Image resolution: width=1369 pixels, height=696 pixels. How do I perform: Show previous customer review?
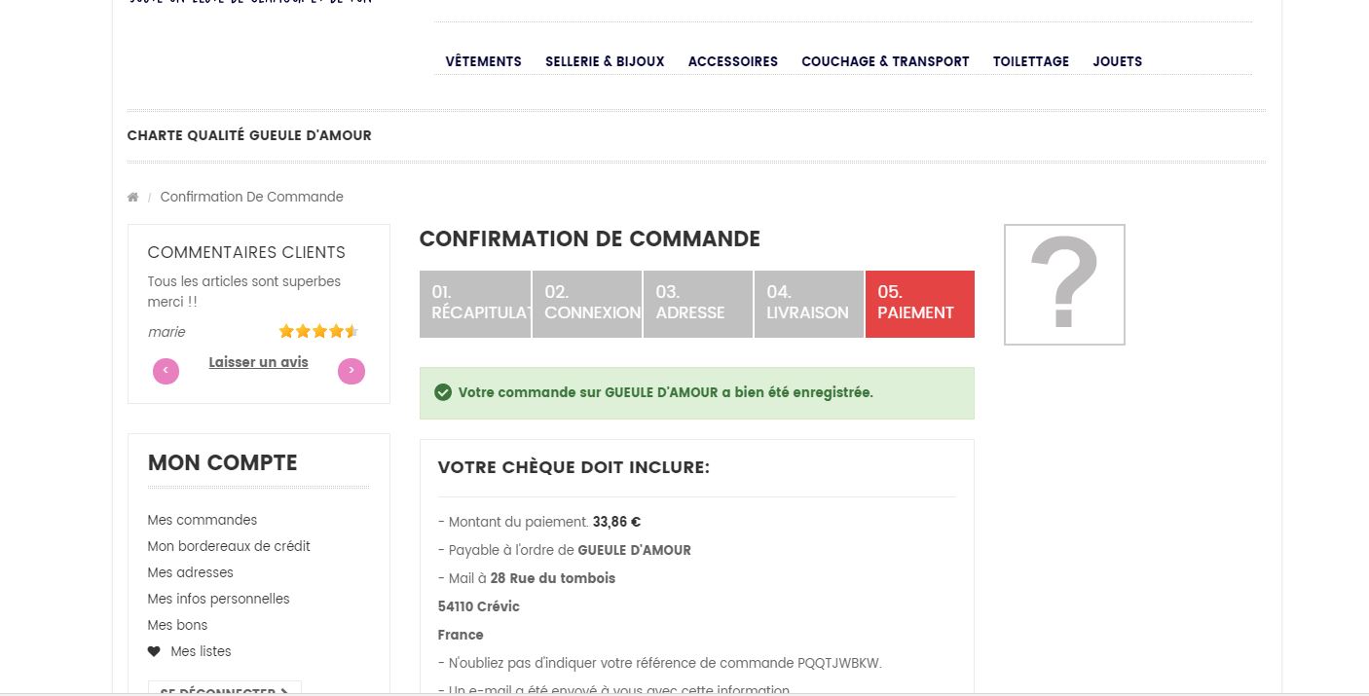[166, 371]
